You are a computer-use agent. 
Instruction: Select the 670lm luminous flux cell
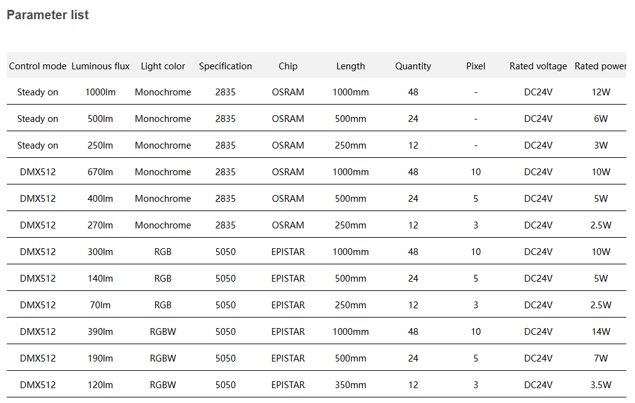(100, 172)
